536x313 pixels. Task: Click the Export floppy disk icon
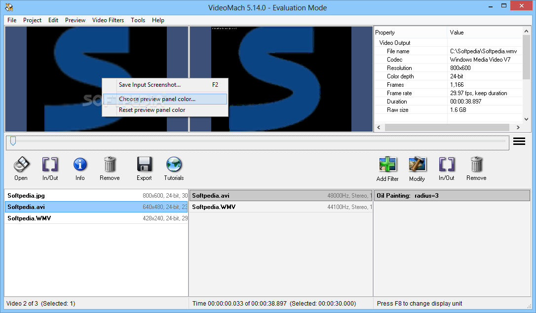pos(144,165)
